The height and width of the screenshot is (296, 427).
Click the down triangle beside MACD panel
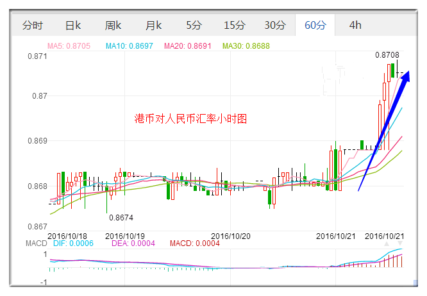click(x=400, y=243)
